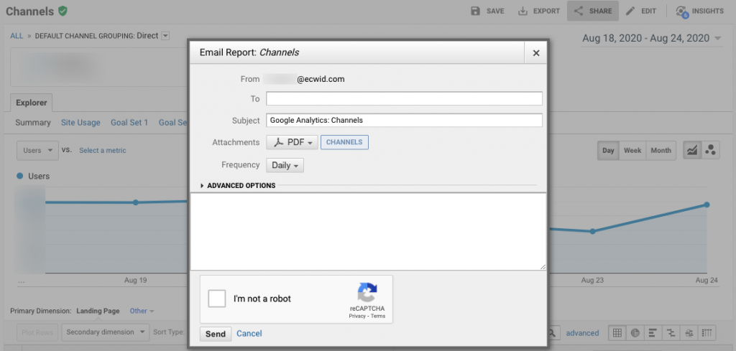Click the CHANNELS attachment chip
This screenshot has height=351, width=736.
[x=344, y=142]
